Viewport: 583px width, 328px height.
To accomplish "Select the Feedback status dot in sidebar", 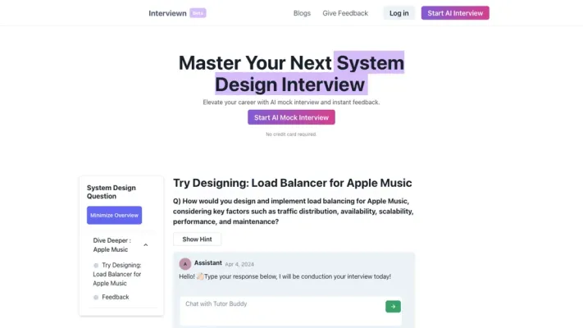I will 96,297.
